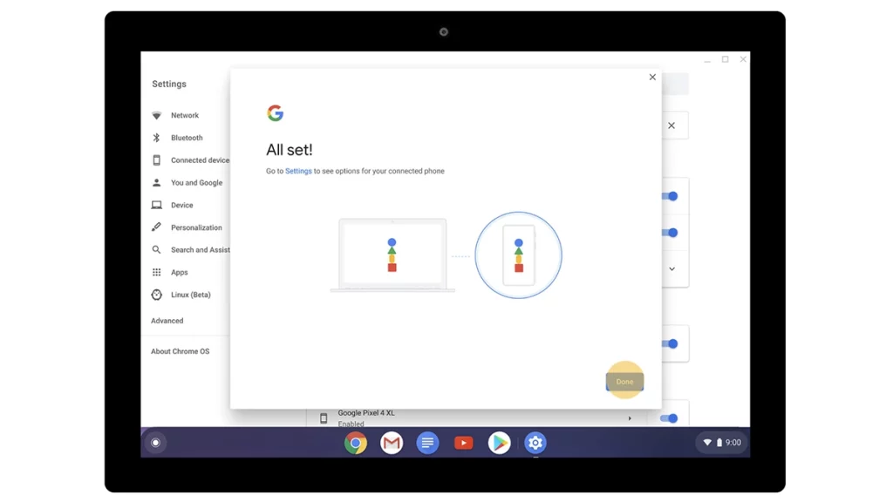893x502 pixels.
Task: Open Chrome browser from the shelf
Action: (x=356, y=443)
